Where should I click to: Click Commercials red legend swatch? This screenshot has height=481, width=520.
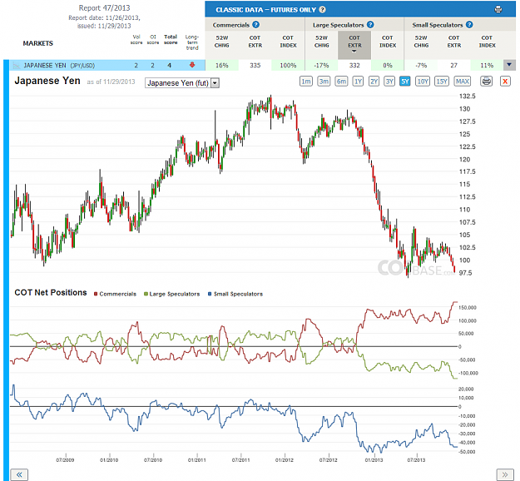96,294
